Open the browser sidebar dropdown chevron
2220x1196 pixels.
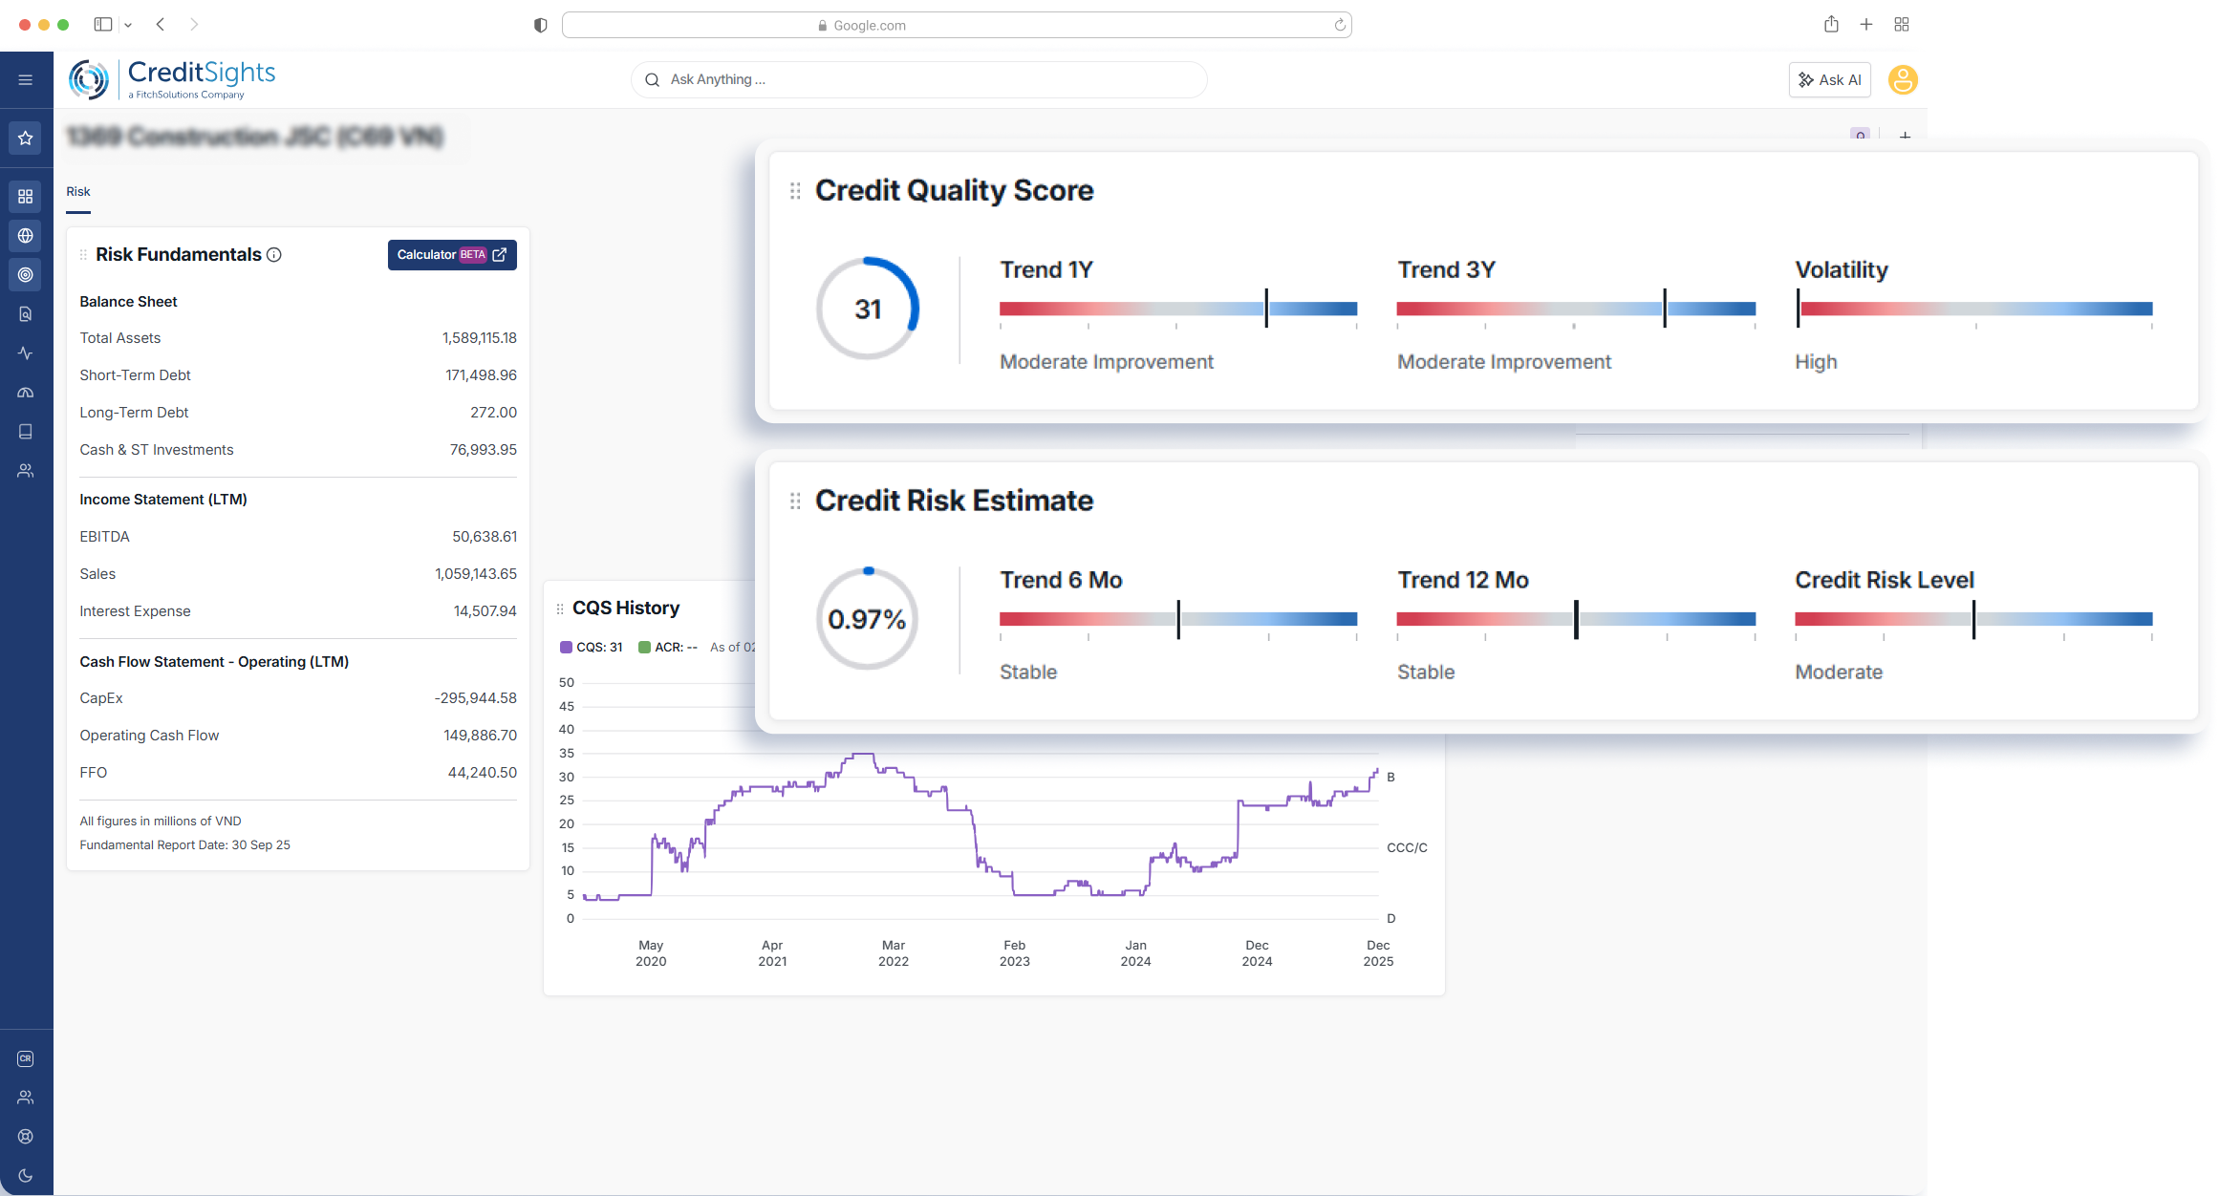coord(128,25)
